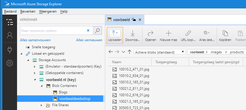Open the account management person icon
246x110 pixels.
(x=10, y=35)
